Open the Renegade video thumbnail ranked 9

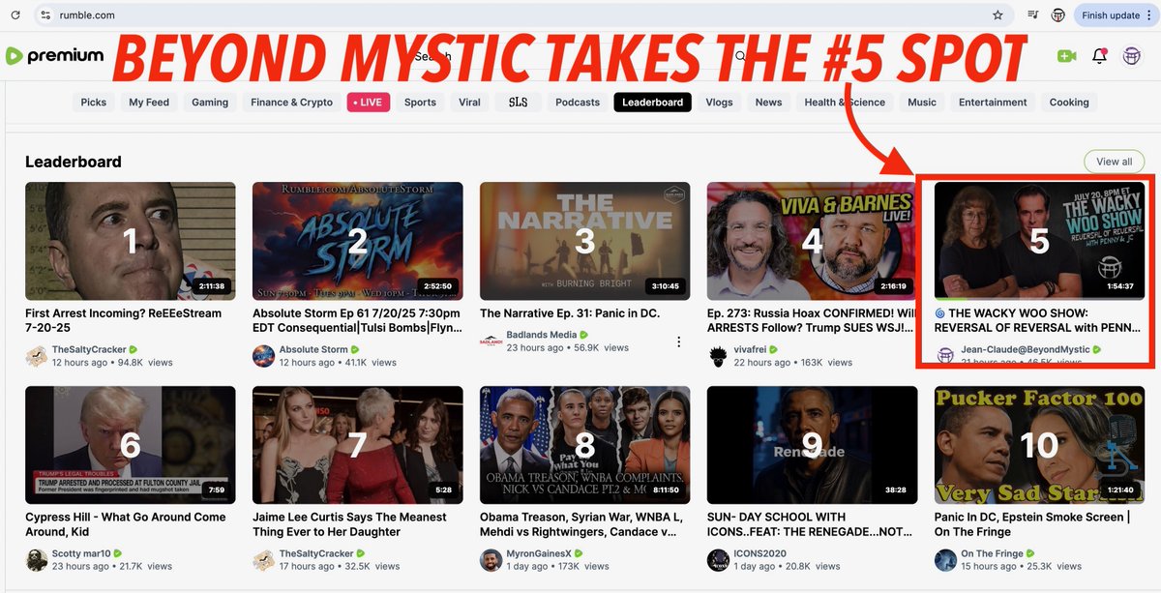[813, 445]
